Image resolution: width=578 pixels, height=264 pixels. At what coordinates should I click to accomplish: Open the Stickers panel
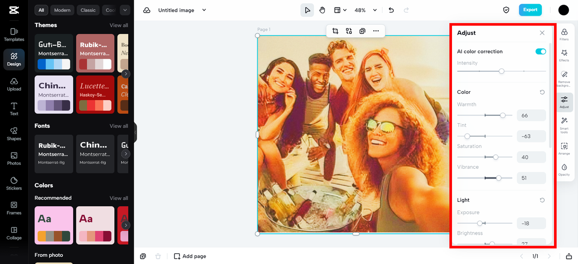(x=14, y=183)
